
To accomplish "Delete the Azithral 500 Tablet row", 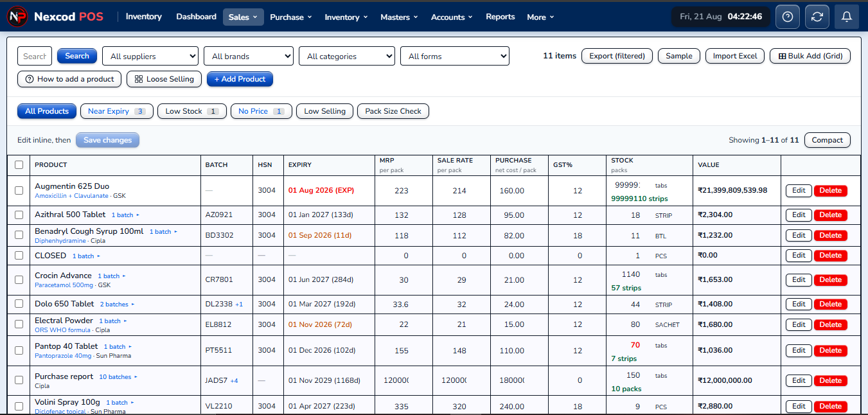I will tap(831, 215).
